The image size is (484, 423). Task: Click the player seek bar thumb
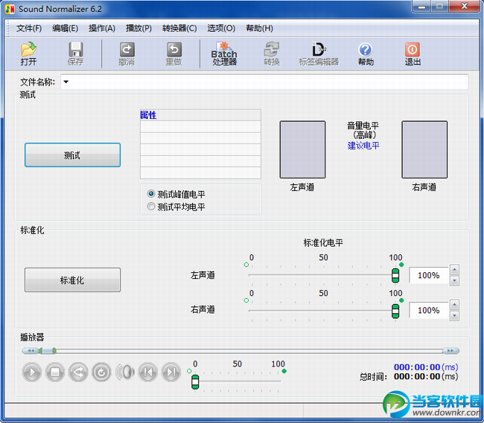click(48, 351)
